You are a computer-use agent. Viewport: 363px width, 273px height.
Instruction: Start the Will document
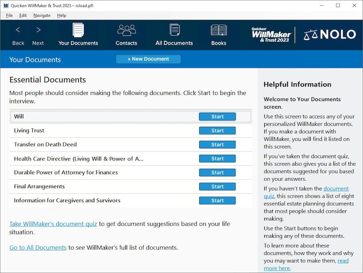pyautogui.click(x=217, y=117)
